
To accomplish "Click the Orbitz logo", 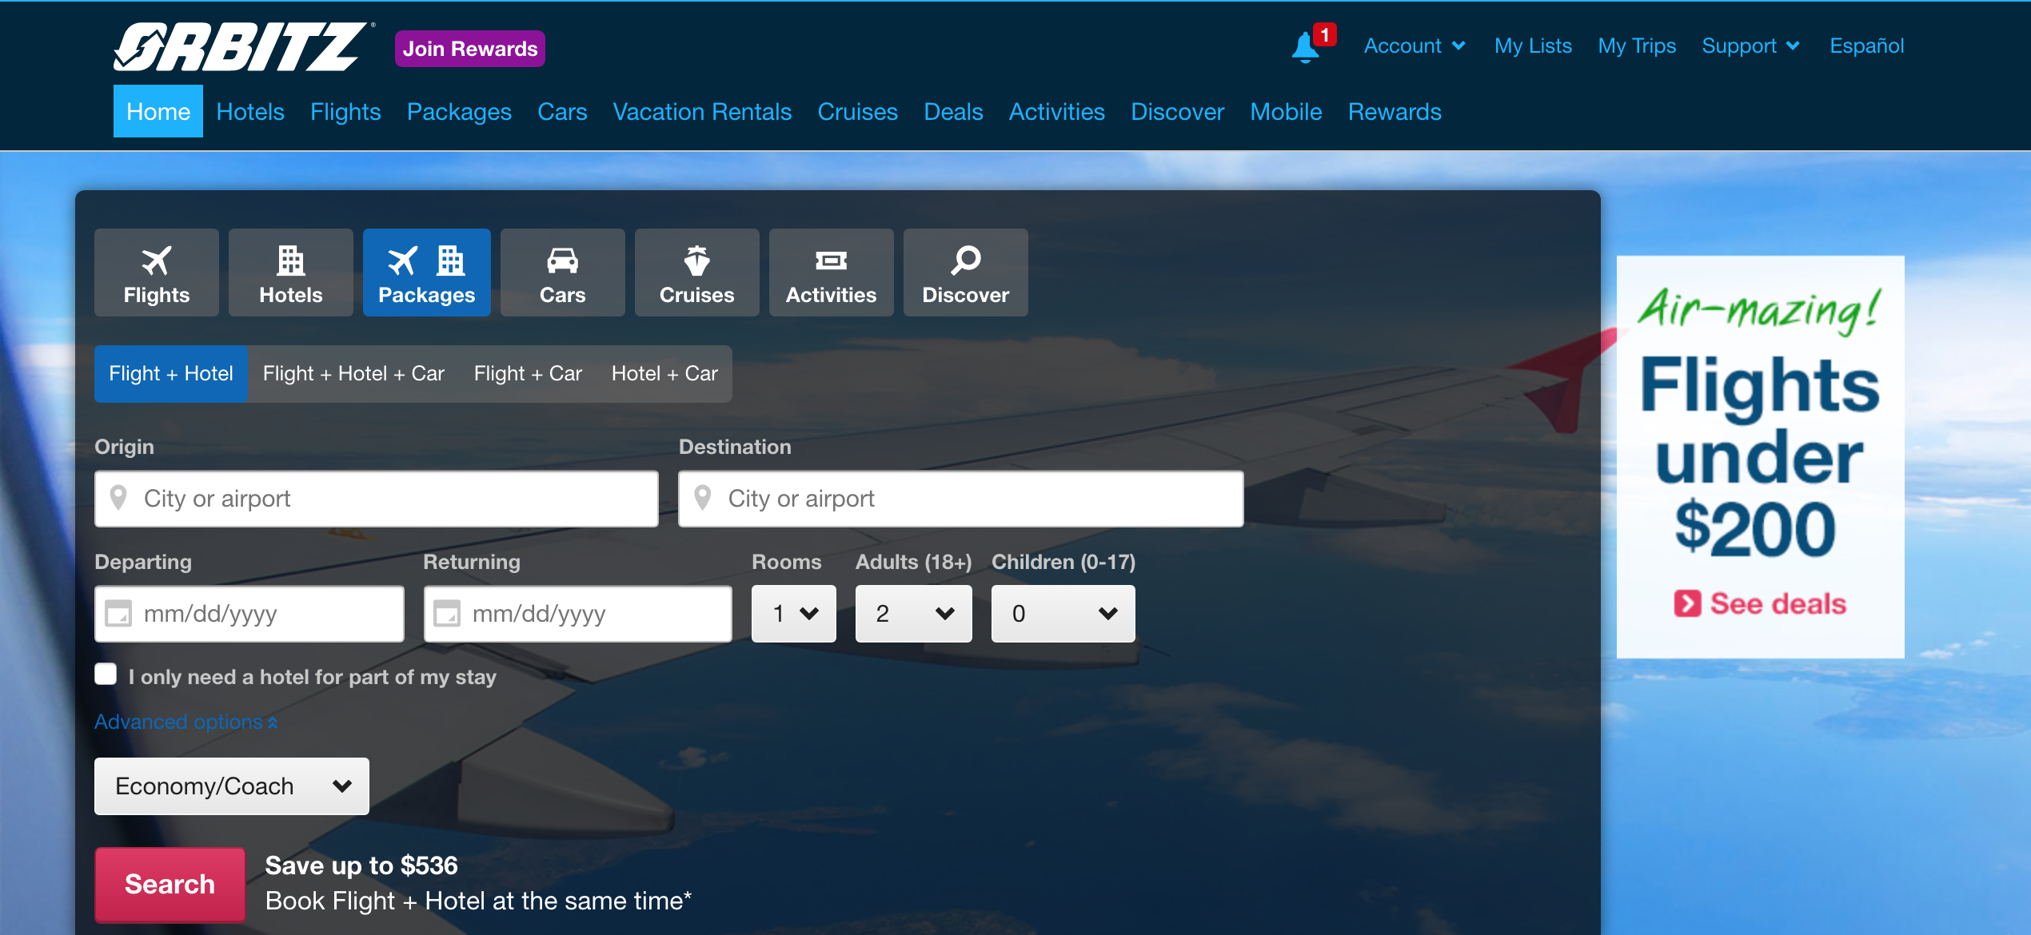I will point(242,47).
